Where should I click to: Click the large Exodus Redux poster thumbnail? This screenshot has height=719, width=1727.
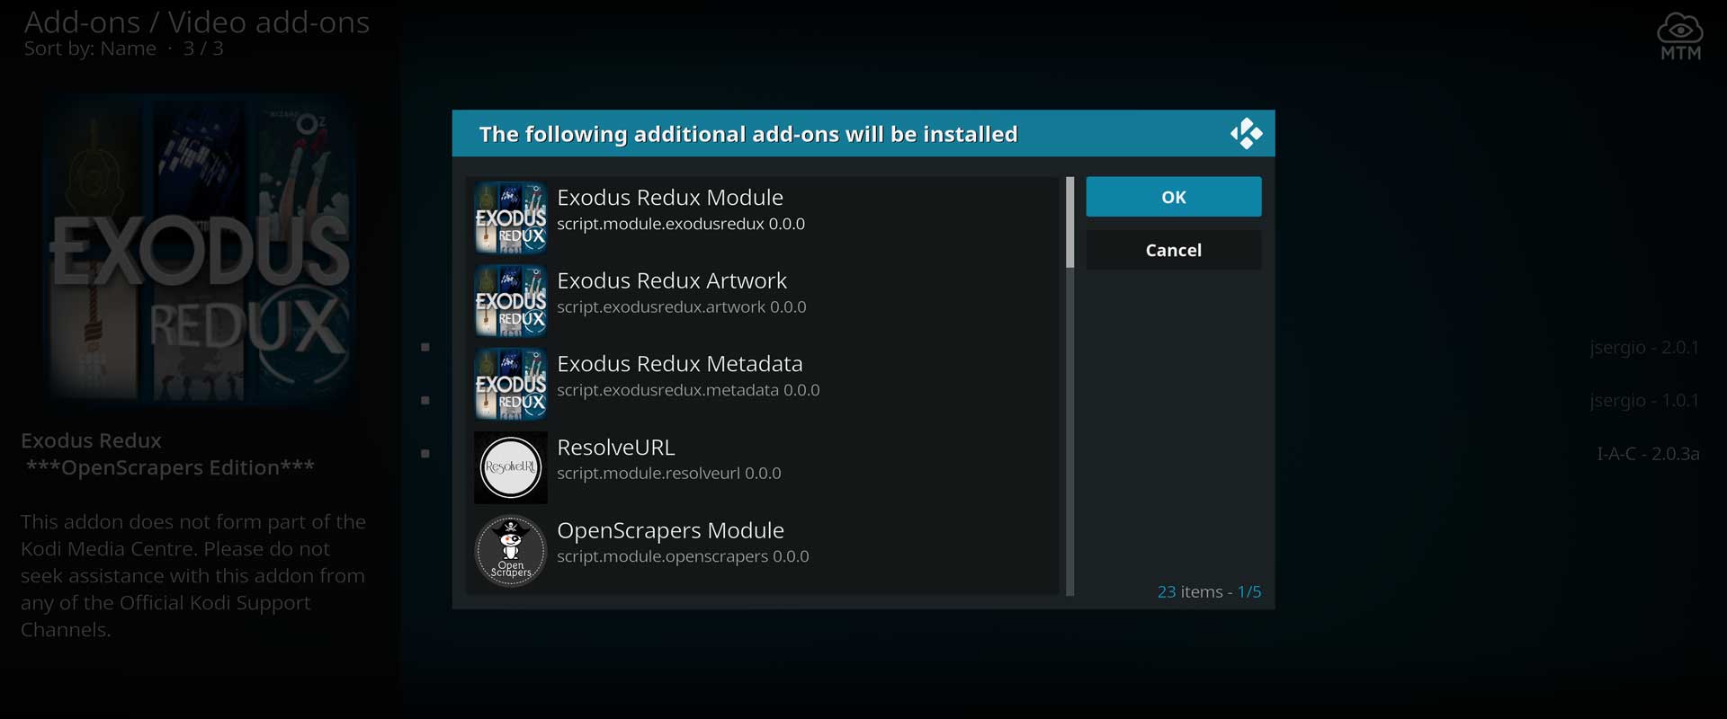click(200, 248)
